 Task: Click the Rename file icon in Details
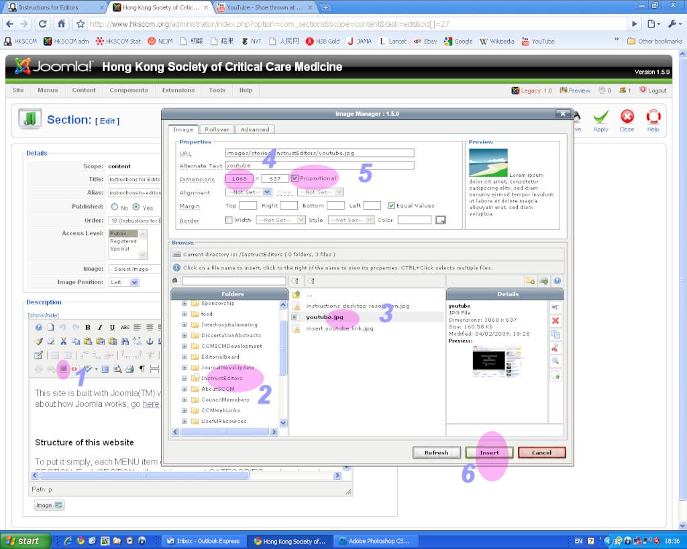(x=555, y=307)
